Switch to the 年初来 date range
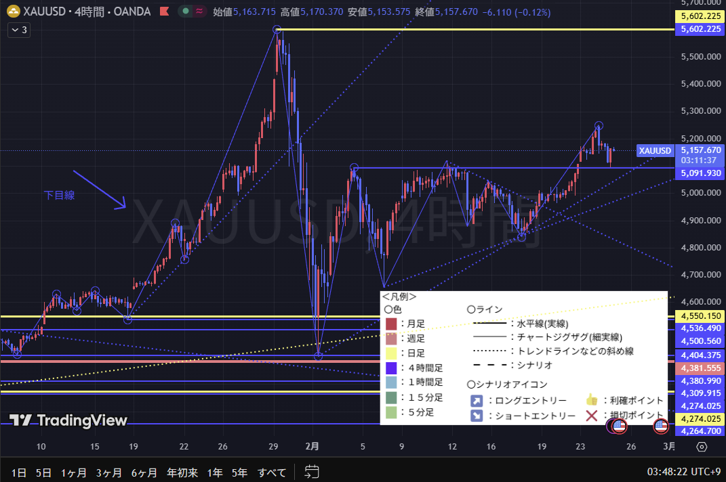 [181, 472]
